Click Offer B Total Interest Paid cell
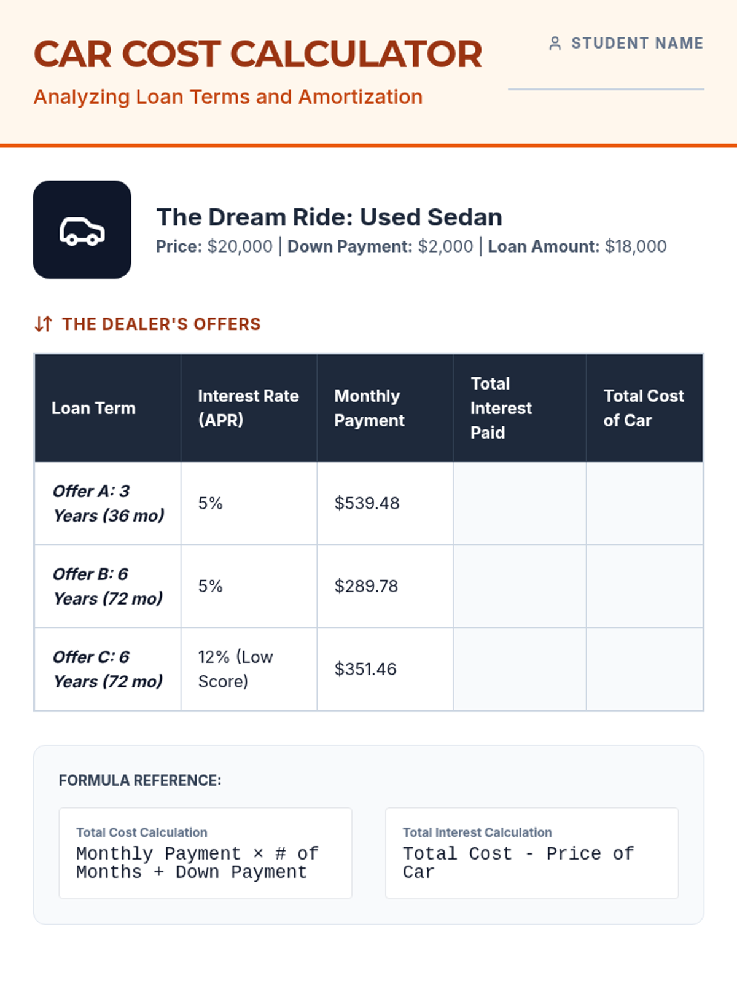This screenshot has height=983, width=737. point(520,586)
